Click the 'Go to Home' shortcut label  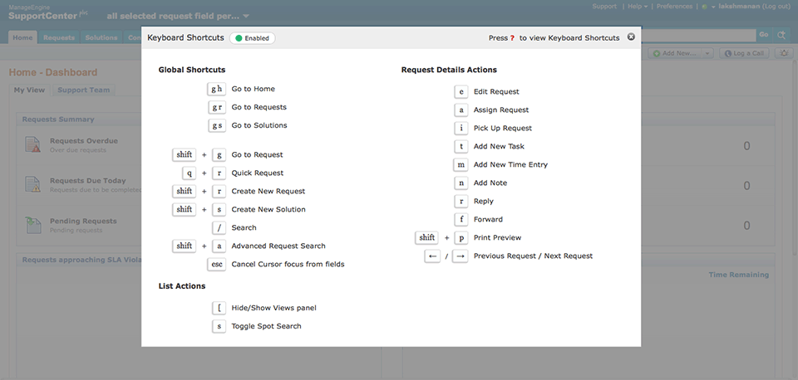[x=253, y=89]
